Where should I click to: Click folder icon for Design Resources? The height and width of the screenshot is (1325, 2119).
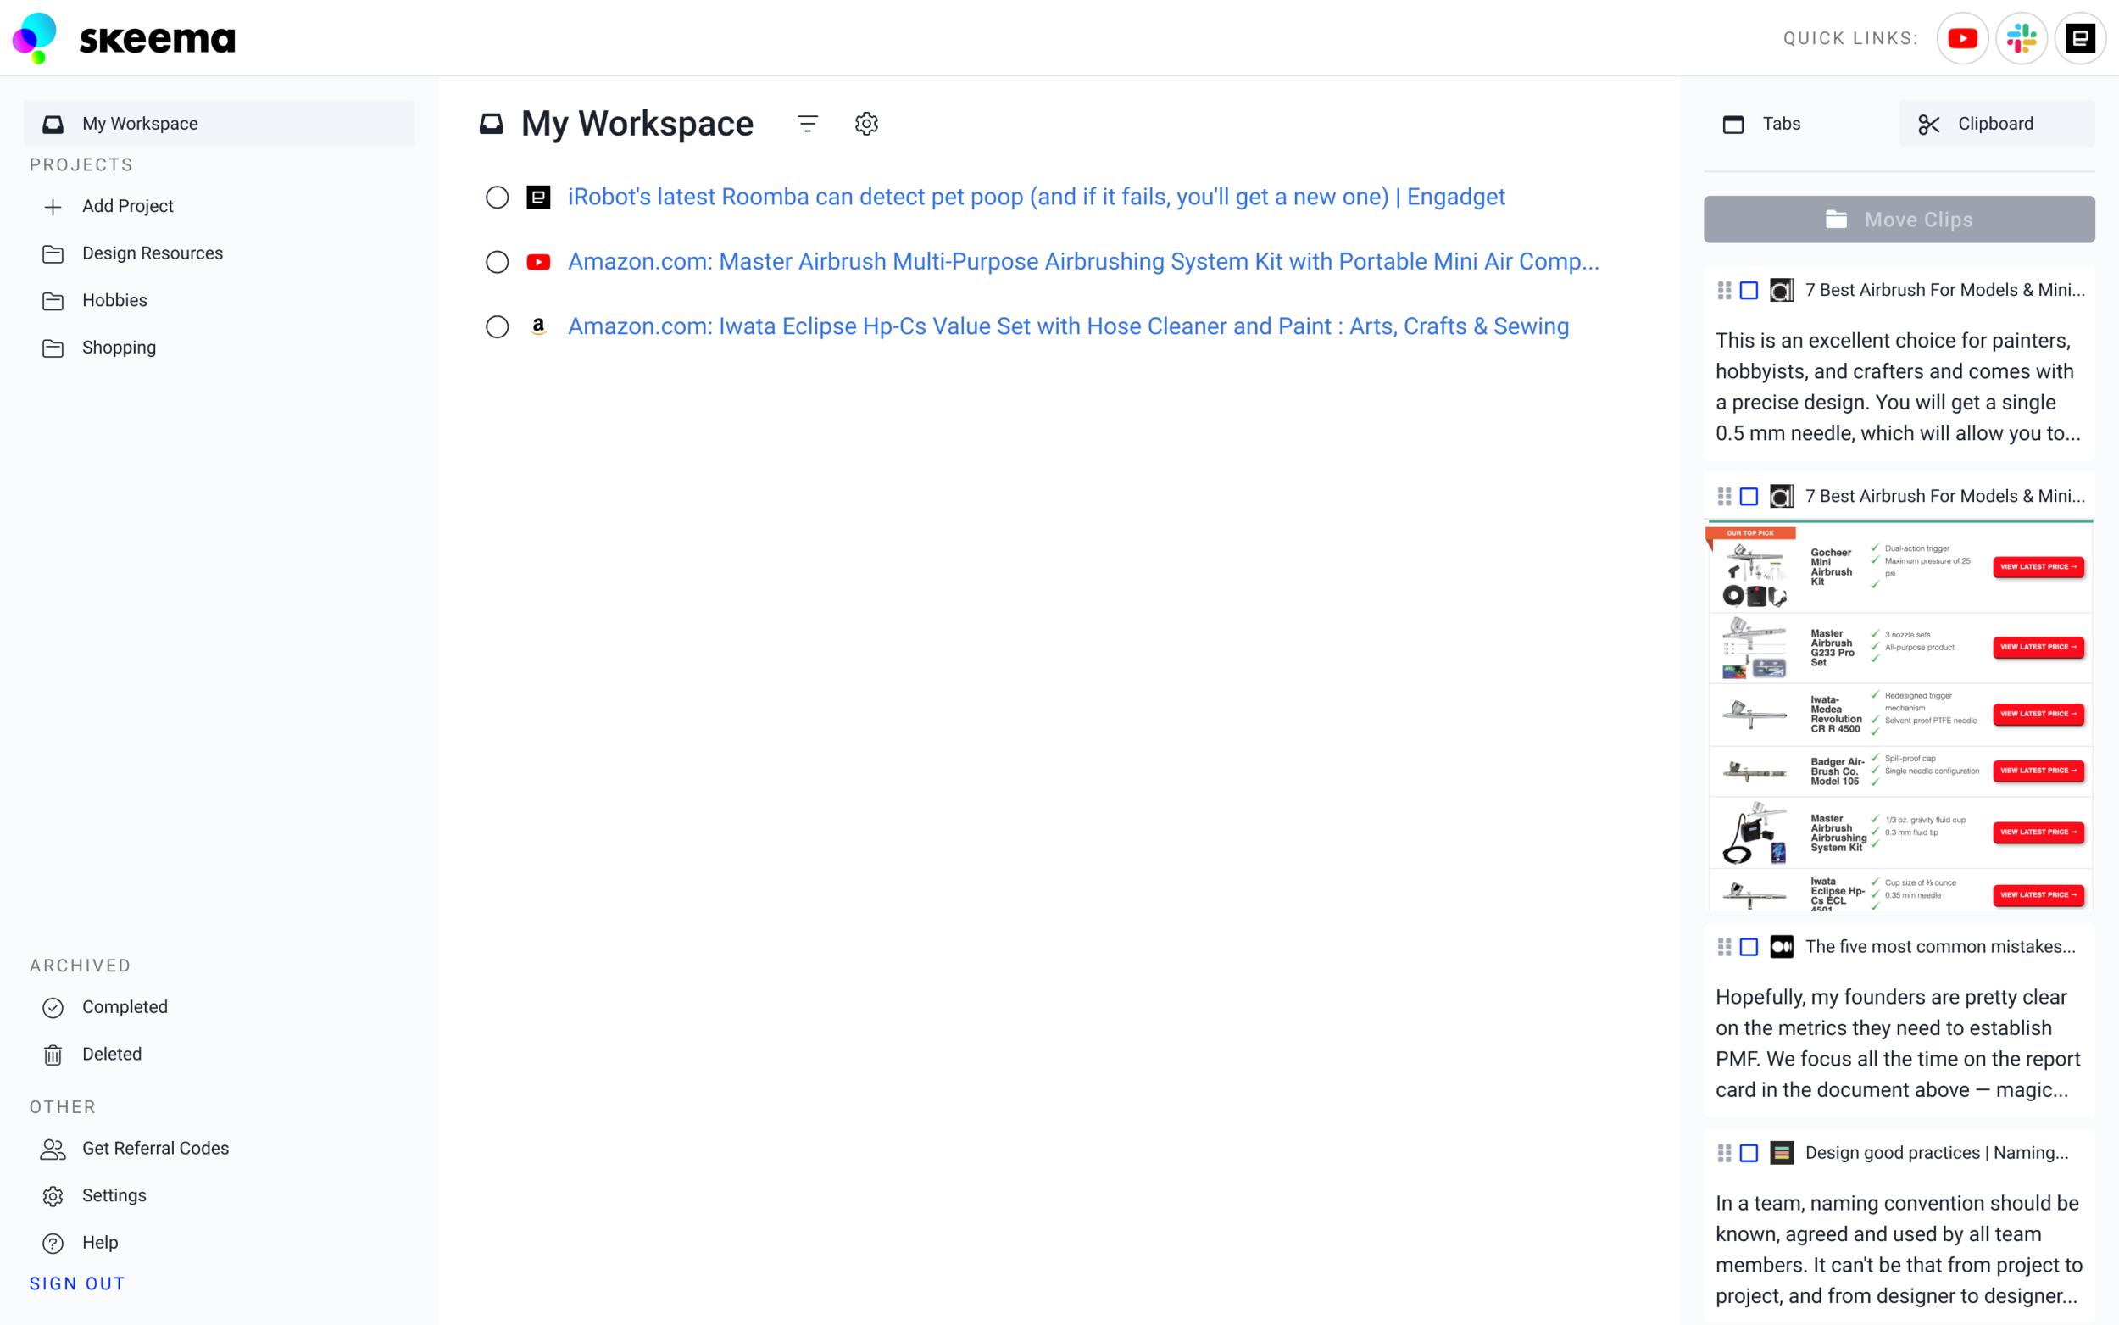[x=53, y=253]
